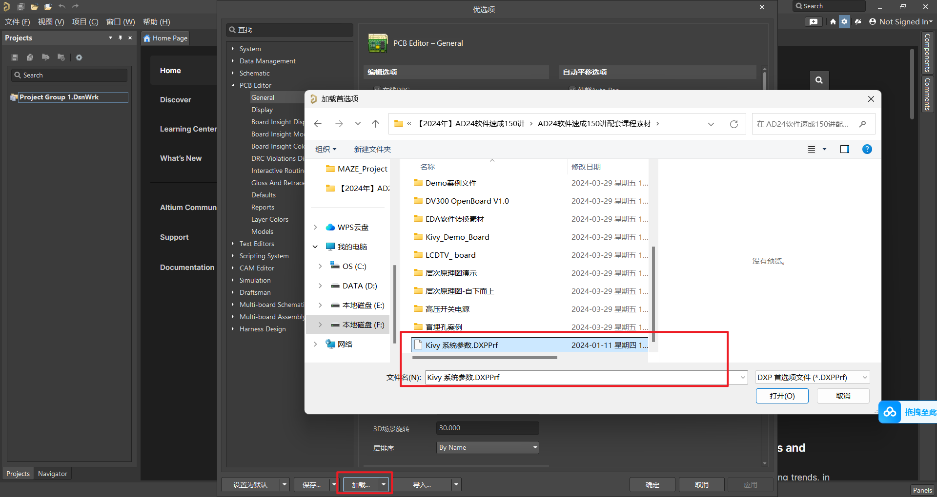Sort files by 修改日期 column
Image resolution: width=937 pixels, height=497 pixels.
586,167
